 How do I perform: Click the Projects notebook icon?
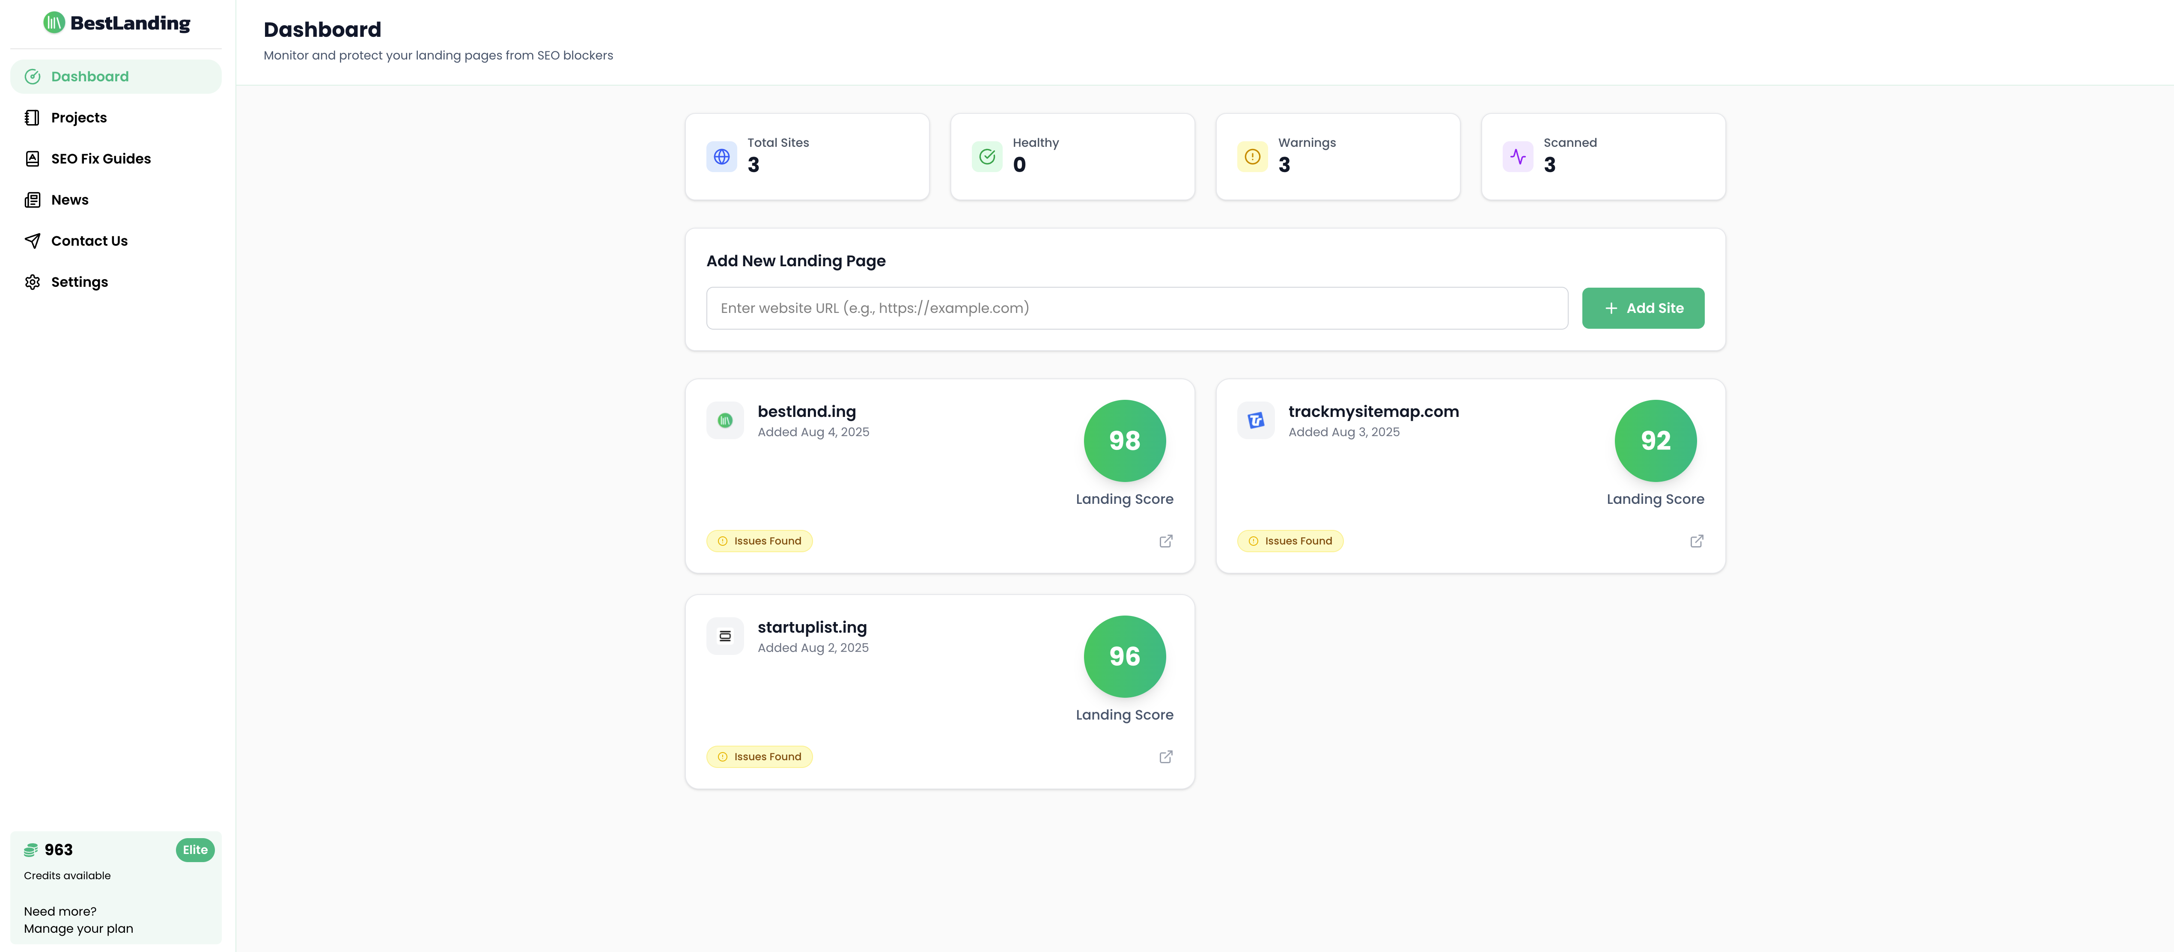[33, 117]
